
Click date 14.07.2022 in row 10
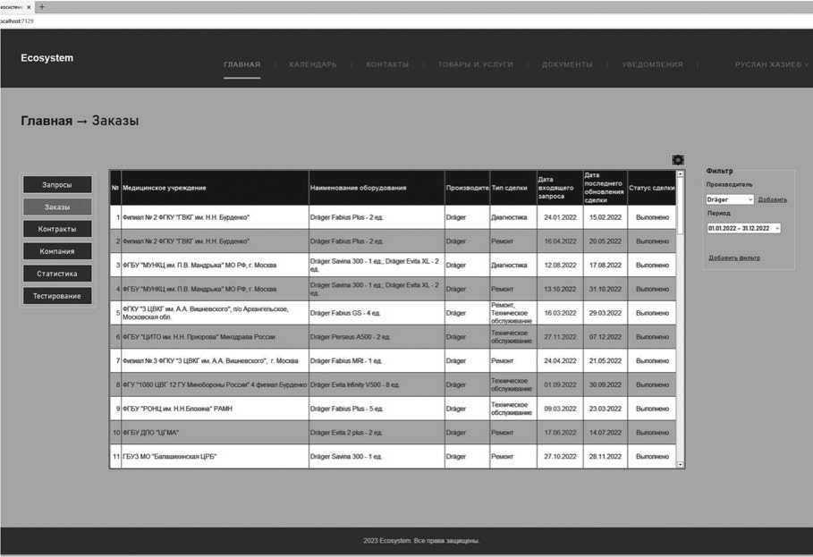coord(606,433)
